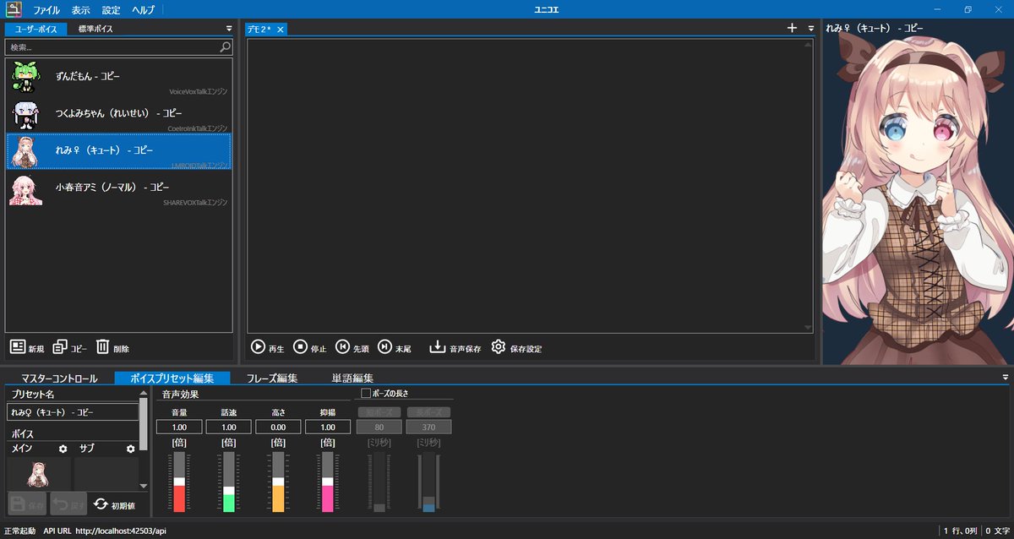Select つくよみちゃん character avatar icon
Image resolution: width=1014 pixels, height=539 pixels.
[25, 115]
